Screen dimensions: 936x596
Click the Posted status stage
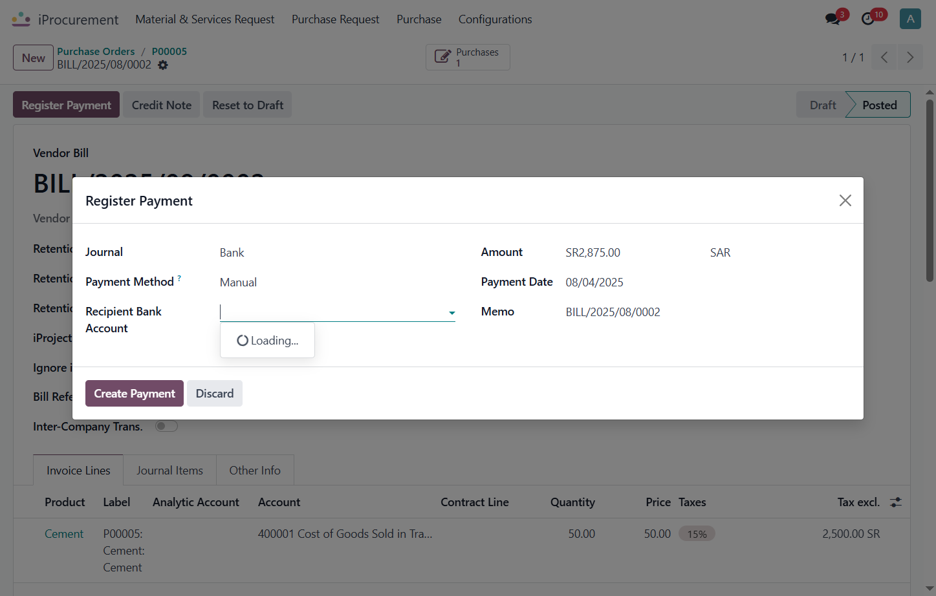[879, 105]
